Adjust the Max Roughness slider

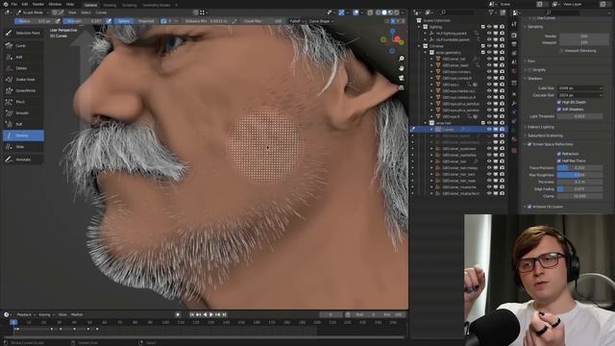pos(579,175)
